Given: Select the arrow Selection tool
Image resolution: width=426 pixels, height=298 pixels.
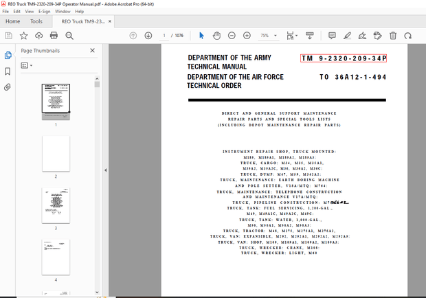Looking at the screenshot, I should pos(201,36).
